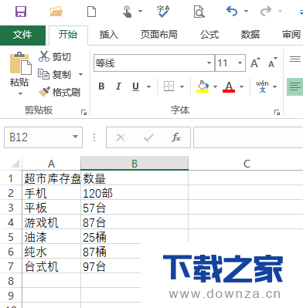Select cell containing 120部

(134, 193)
